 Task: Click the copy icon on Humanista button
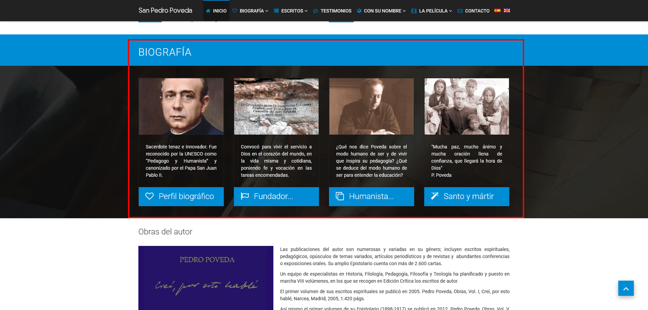[x=340, y=196]
